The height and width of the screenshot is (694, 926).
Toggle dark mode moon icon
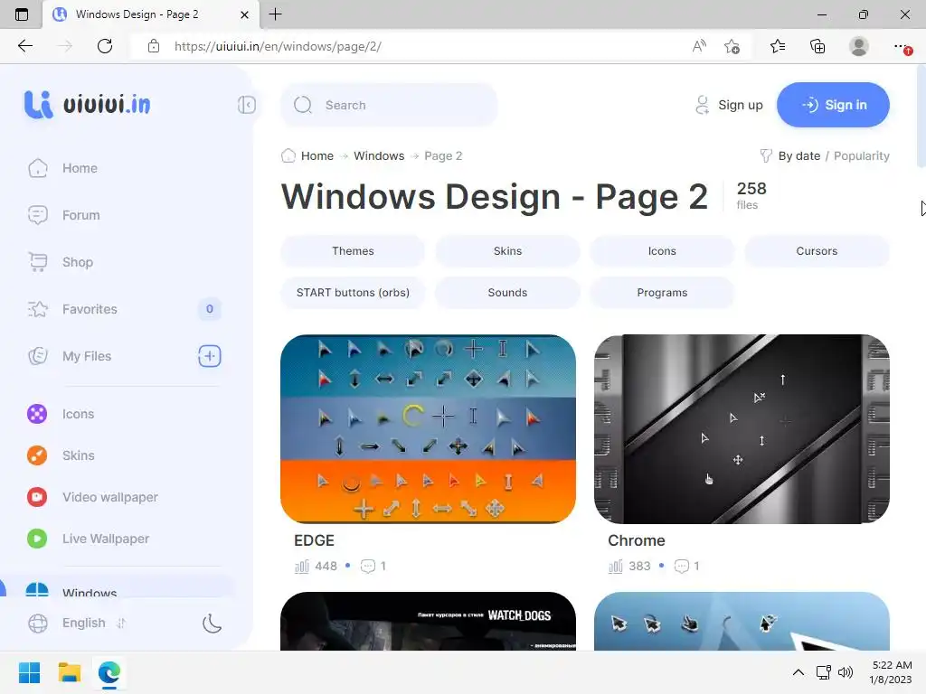(212, 624)
